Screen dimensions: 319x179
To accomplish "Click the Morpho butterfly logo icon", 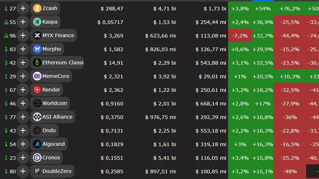I will click(37, 49).
